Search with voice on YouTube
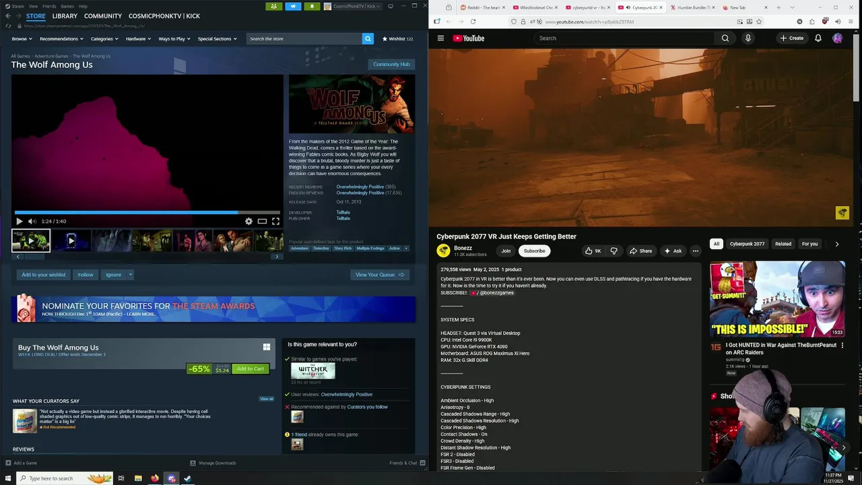This screenshot has width=862, height=485. point(748,38)
